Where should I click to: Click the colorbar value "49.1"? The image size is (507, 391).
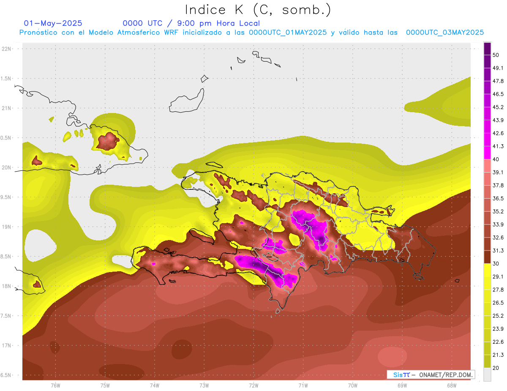click(498, 68)
